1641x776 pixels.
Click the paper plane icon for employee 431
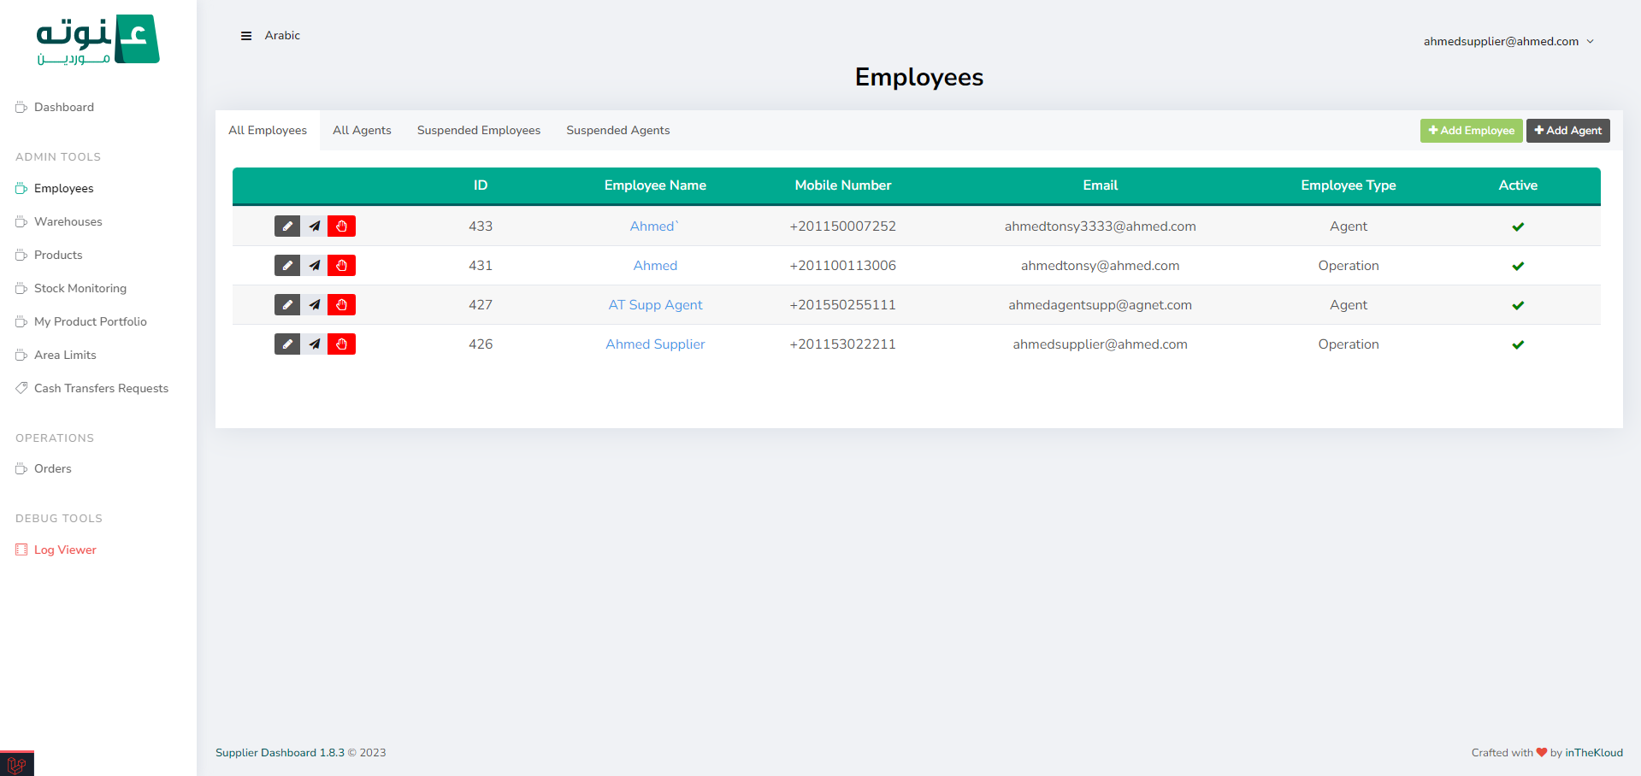315,266
